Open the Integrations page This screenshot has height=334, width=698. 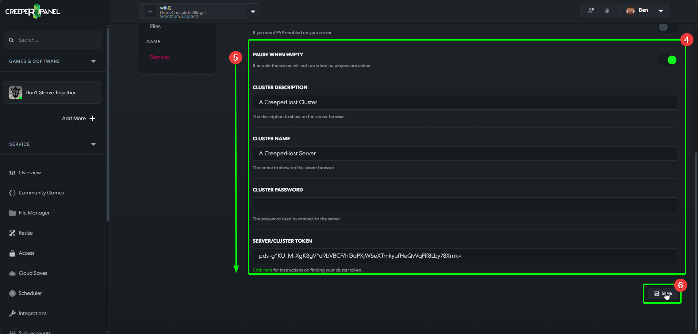click(x=32, y=313)
